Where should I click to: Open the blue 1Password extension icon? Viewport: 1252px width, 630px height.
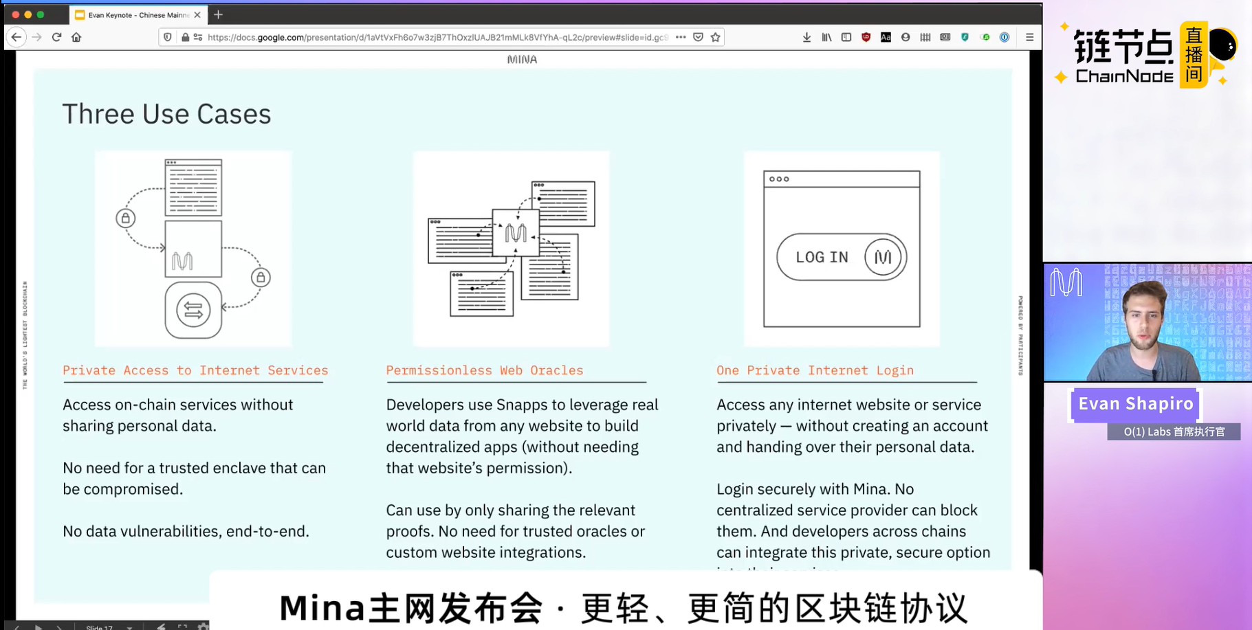(1004, 37)
